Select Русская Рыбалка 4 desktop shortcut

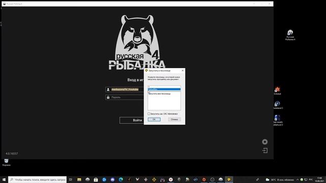[290, 35]
